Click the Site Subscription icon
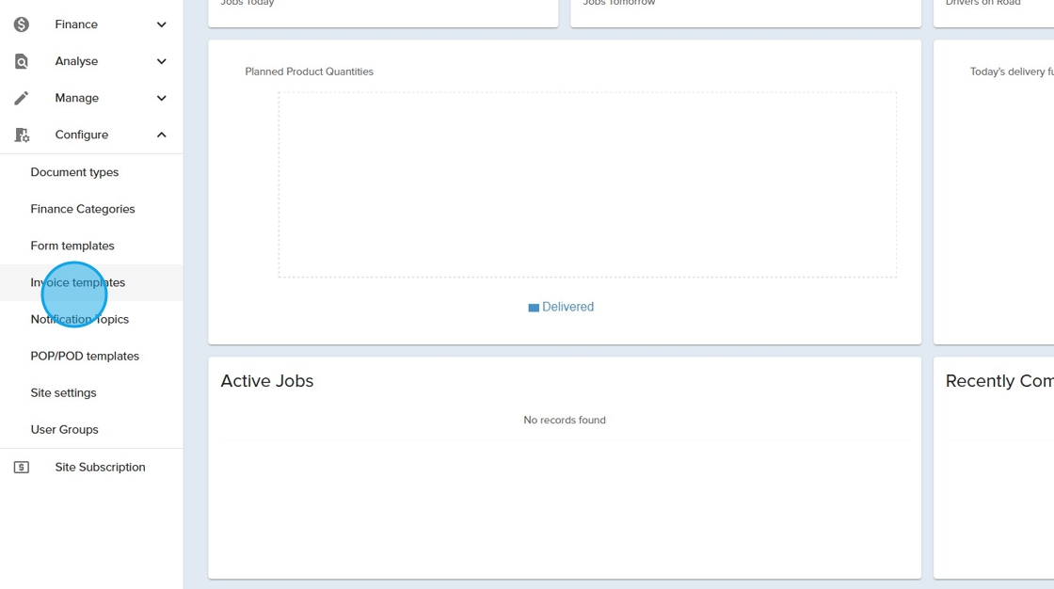The height and width of the screenshot is (589, 1054). [22, 468]
